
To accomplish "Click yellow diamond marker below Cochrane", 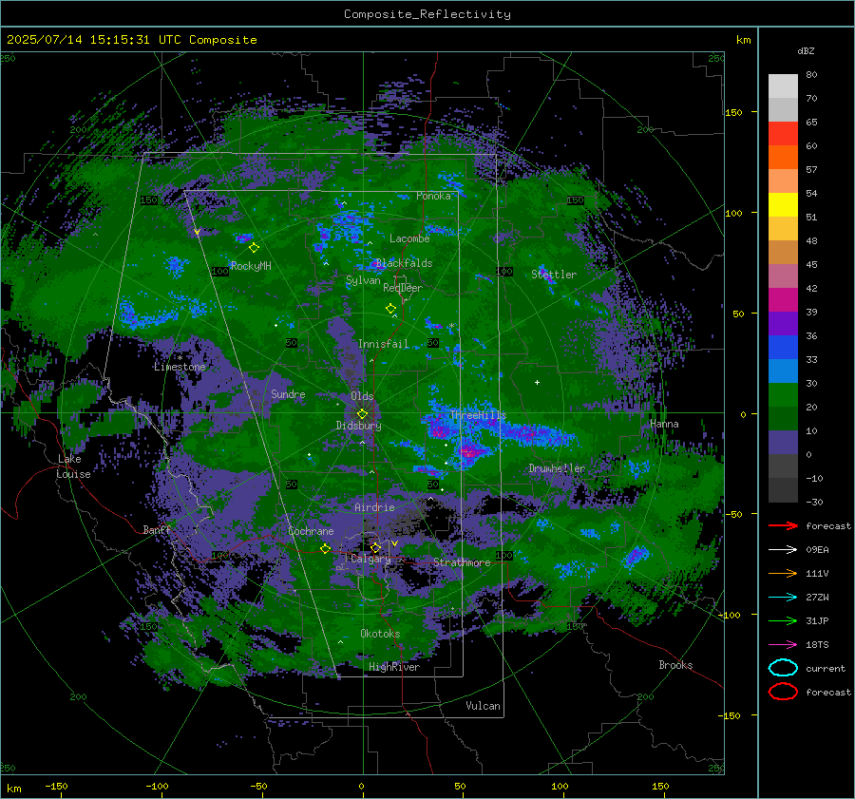I will click(325, 548).
